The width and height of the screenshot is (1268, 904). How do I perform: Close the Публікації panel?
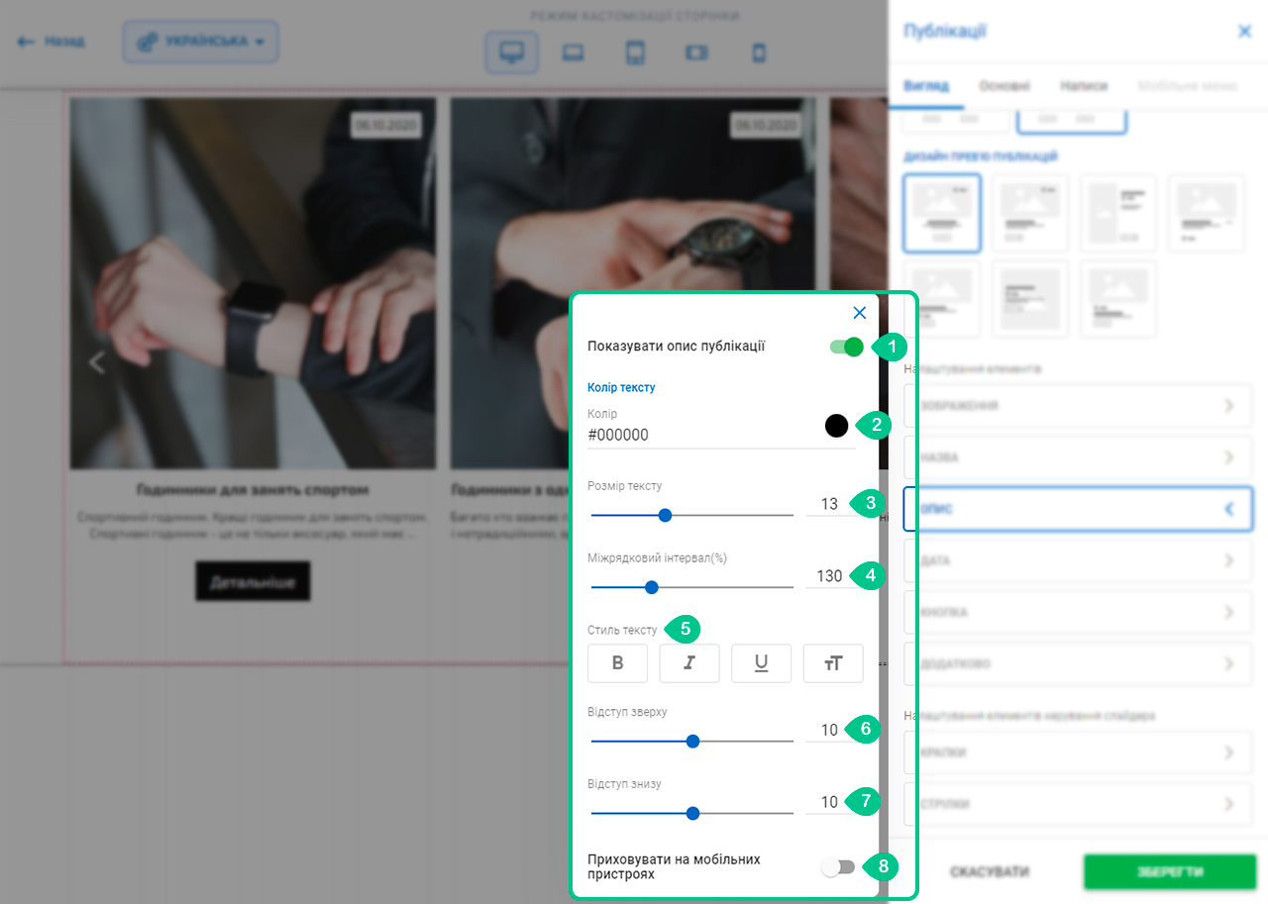pyautogui.click(x=1245, y=31)
